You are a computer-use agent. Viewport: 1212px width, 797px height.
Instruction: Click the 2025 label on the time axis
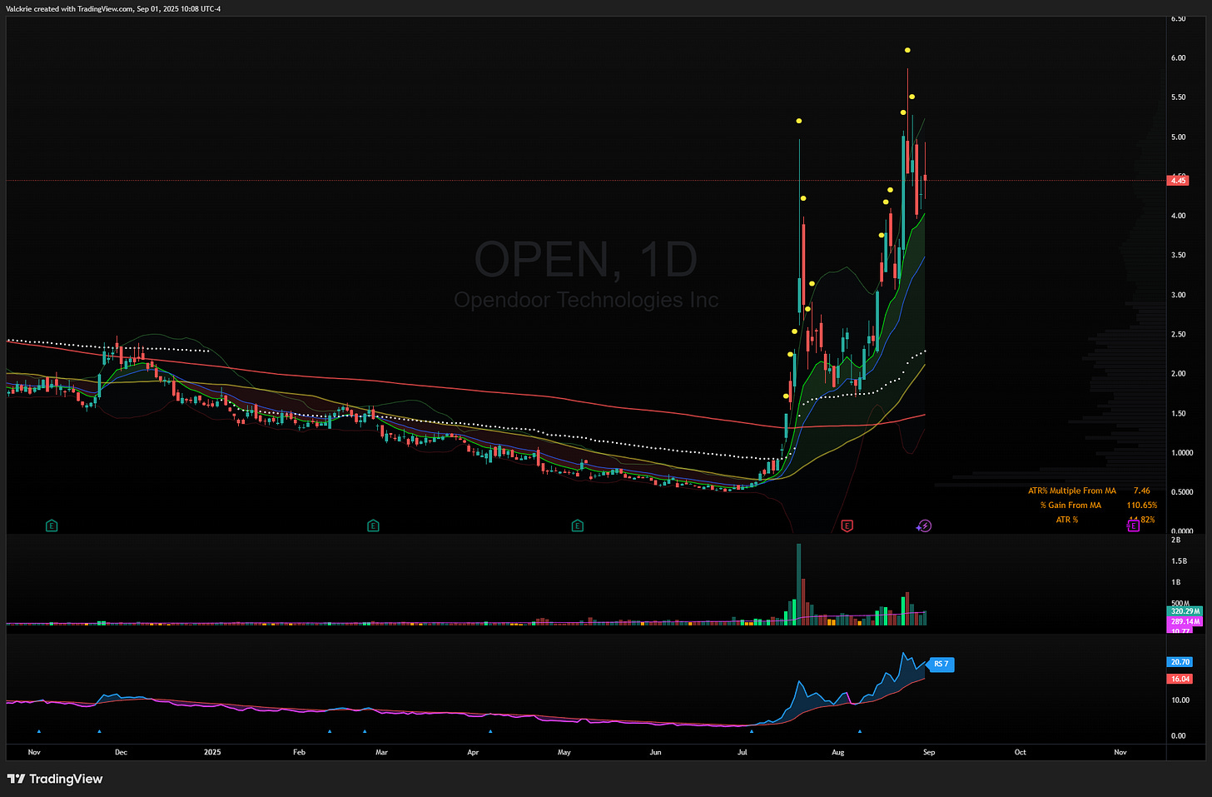tap(212, 752)
